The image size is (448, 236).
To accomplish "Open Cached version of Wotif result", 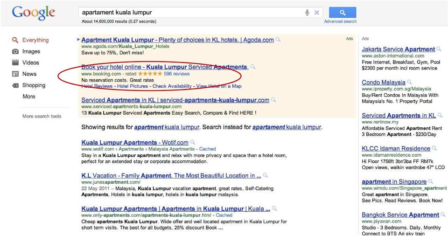I will tap(207, 149).
